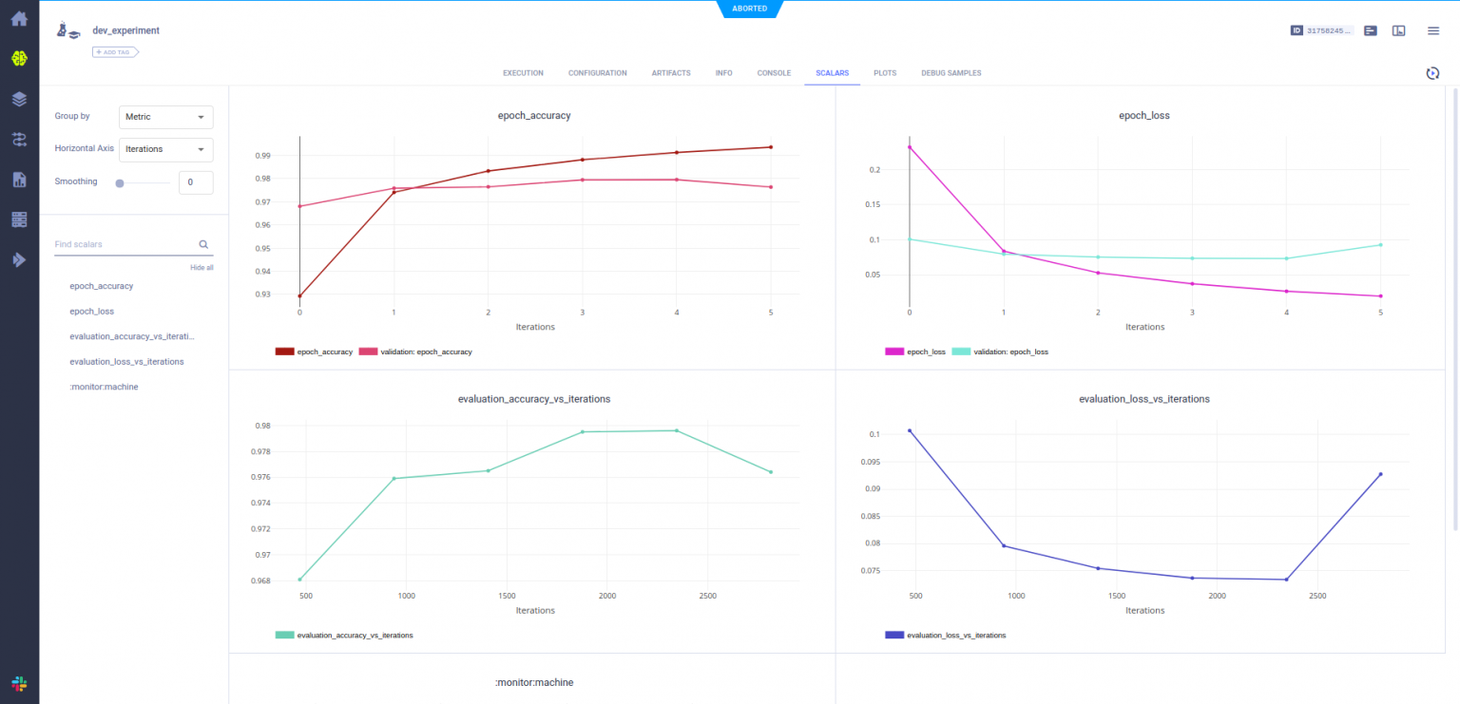Image resolution: width=1460 pixels, height=704 pixels.
Task: Select :monitor:machine in the scalars list
Action: [x=104, y=387]
